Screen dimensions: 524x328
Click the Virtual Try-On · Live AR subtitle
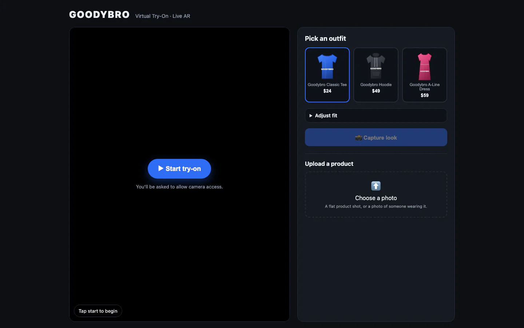point(163,16)
